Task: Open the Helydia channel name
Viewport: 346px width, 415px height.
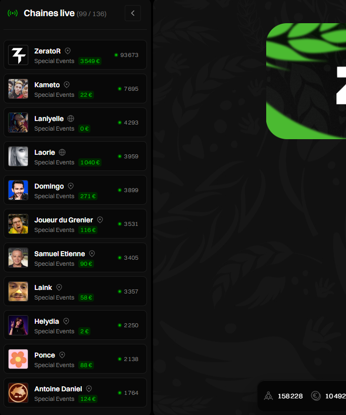Action: 46,322
